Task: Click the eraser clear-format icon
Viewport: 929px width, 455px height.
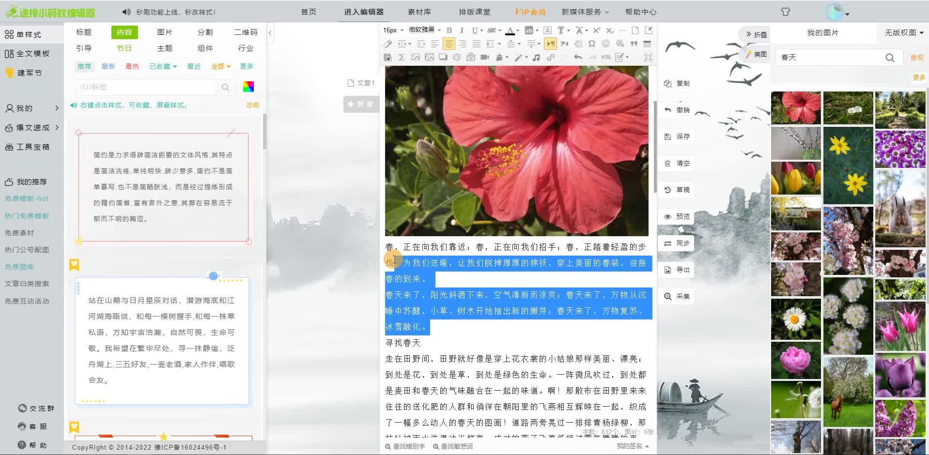Action: pyautogui.click(x=387, y=44)
